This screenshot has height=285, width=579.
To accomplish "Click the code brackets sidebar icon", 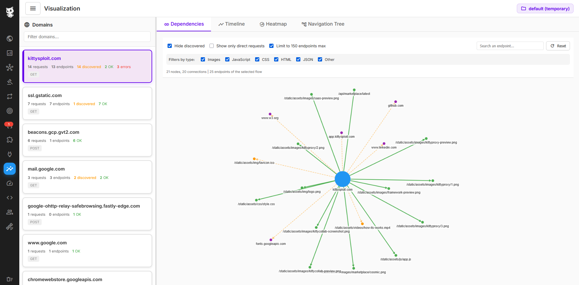I will (10, 198).
